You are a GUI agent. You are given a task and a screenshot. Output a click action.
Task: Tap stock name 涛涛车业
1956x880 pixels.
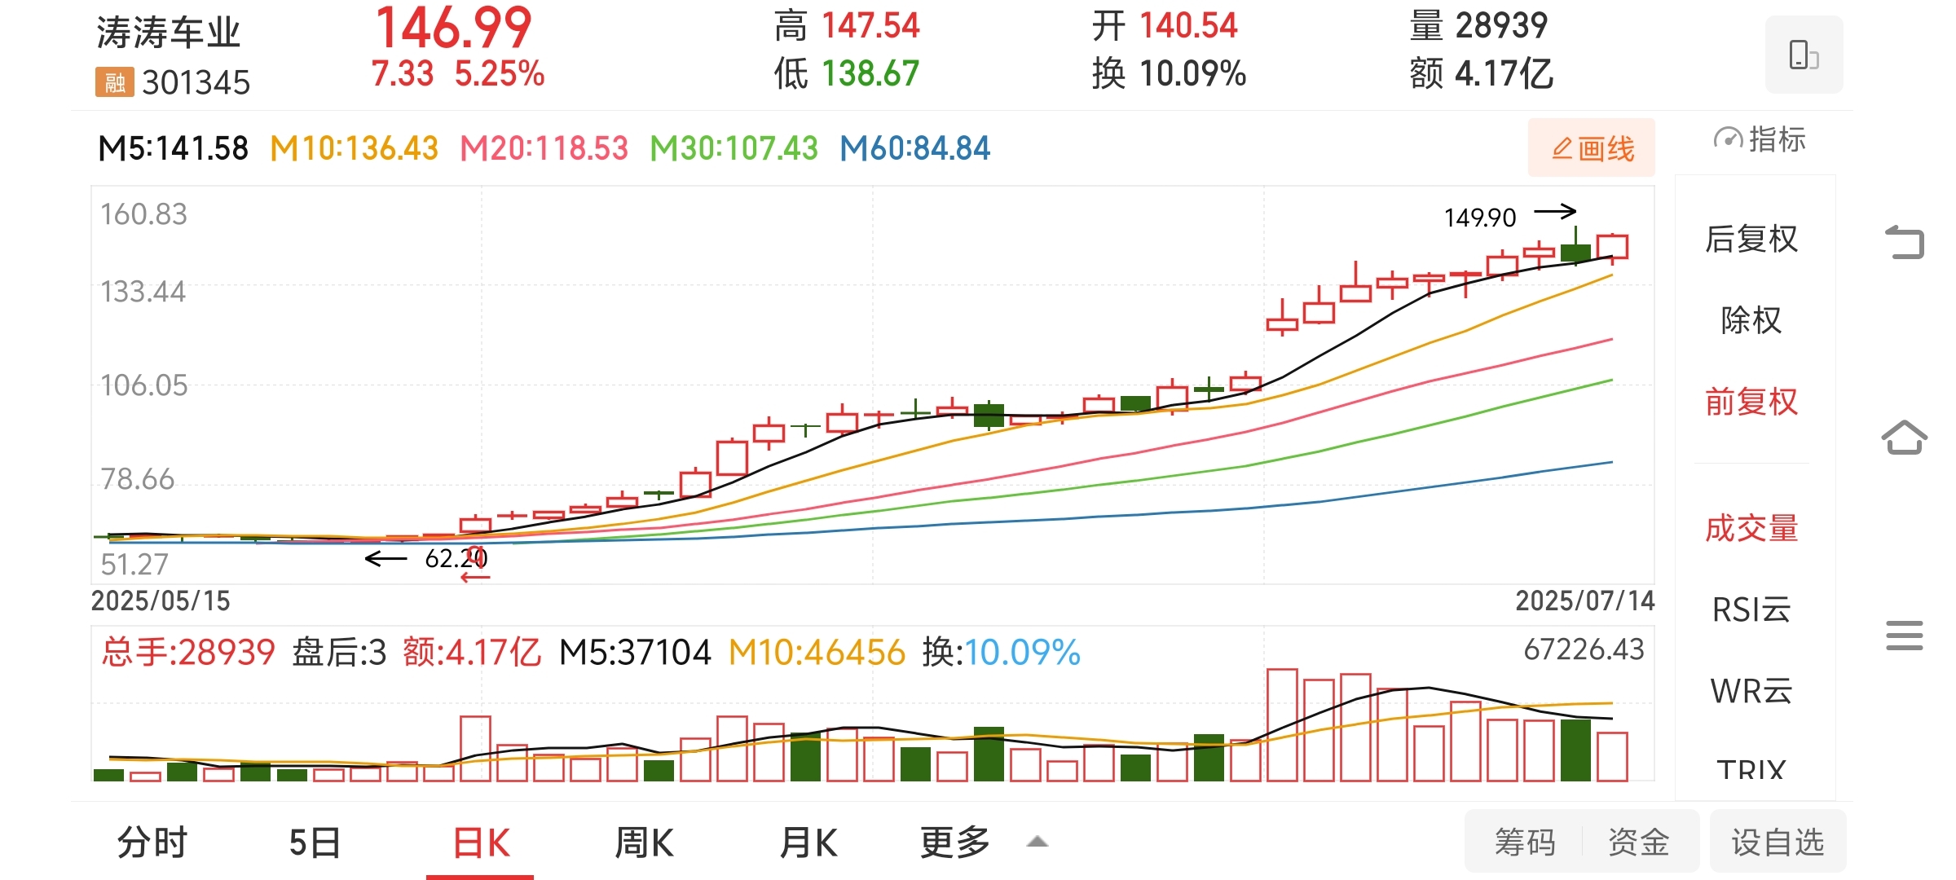click(x=168, y=33)
